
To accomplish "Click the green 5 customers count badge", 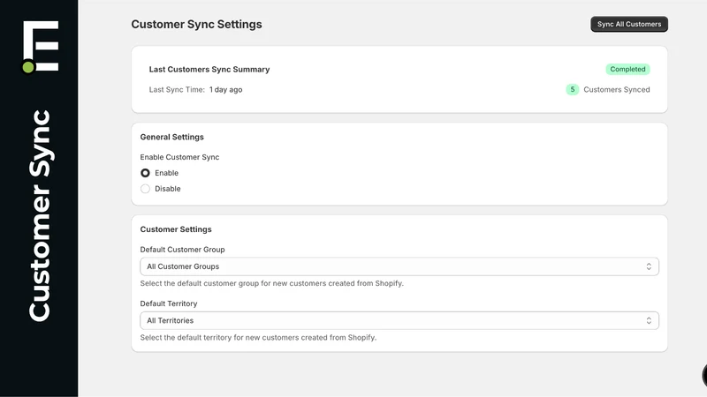I will 572,90.
